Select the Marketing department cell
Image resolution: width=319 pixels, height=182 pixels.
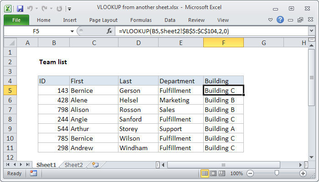pos(180,100)
